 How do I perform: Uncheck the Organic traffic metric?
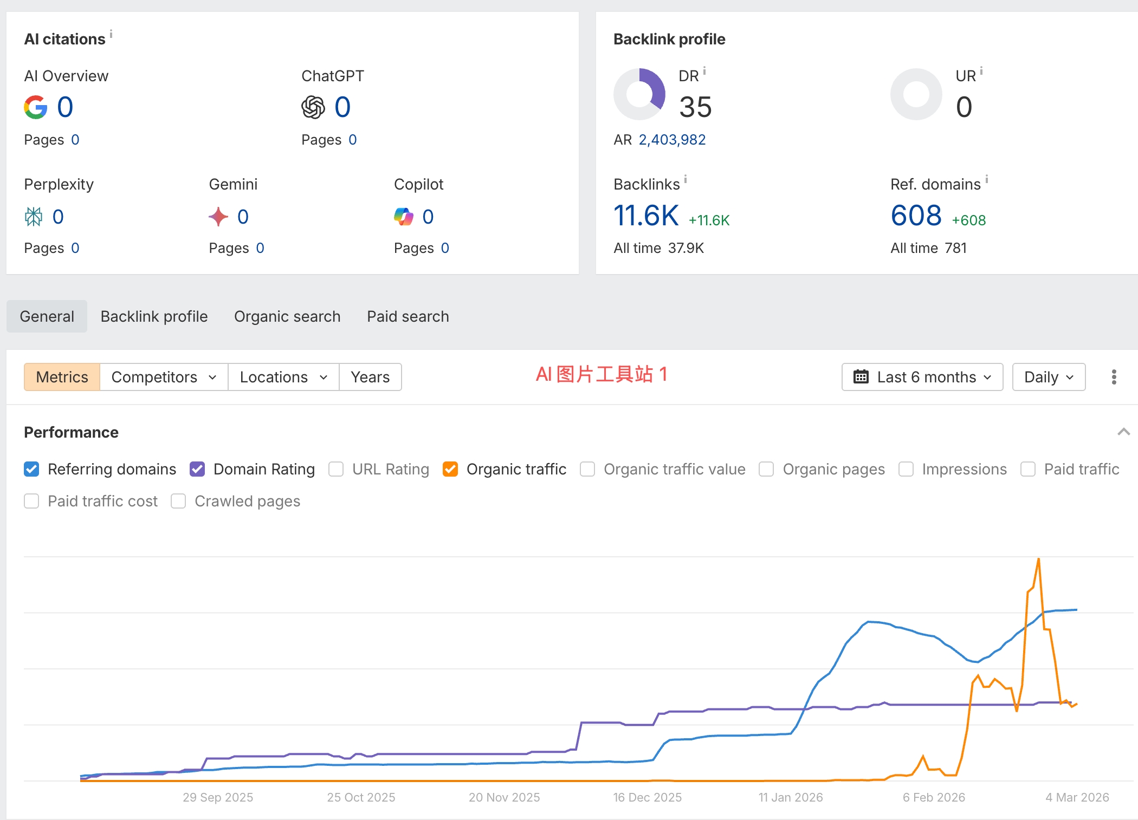click(x=451, y=469)
